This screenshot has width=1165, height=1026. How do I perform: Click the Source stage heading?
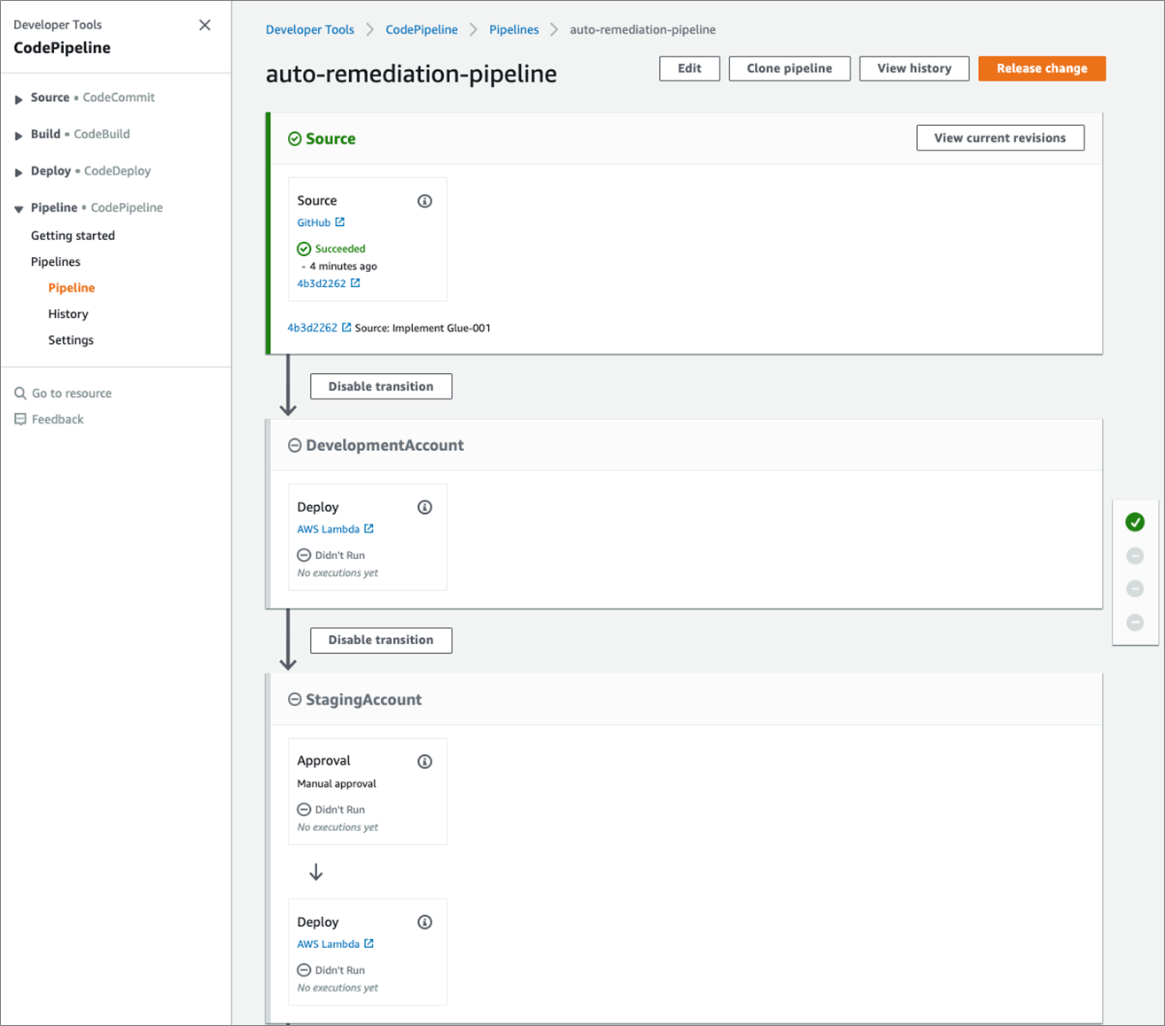click(330, 139)
